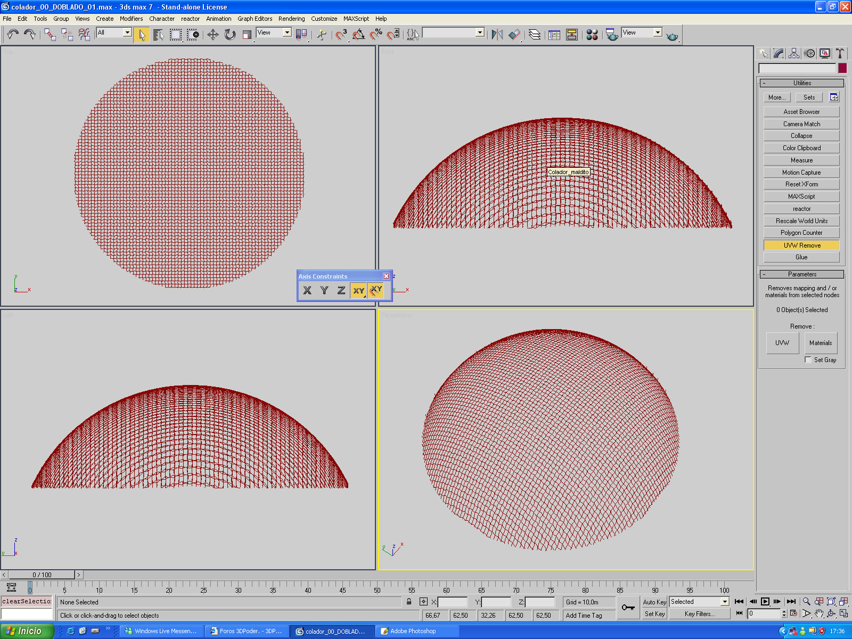
Task: Restrict to Z in Axis Constraints
Action: pos(341,290)
